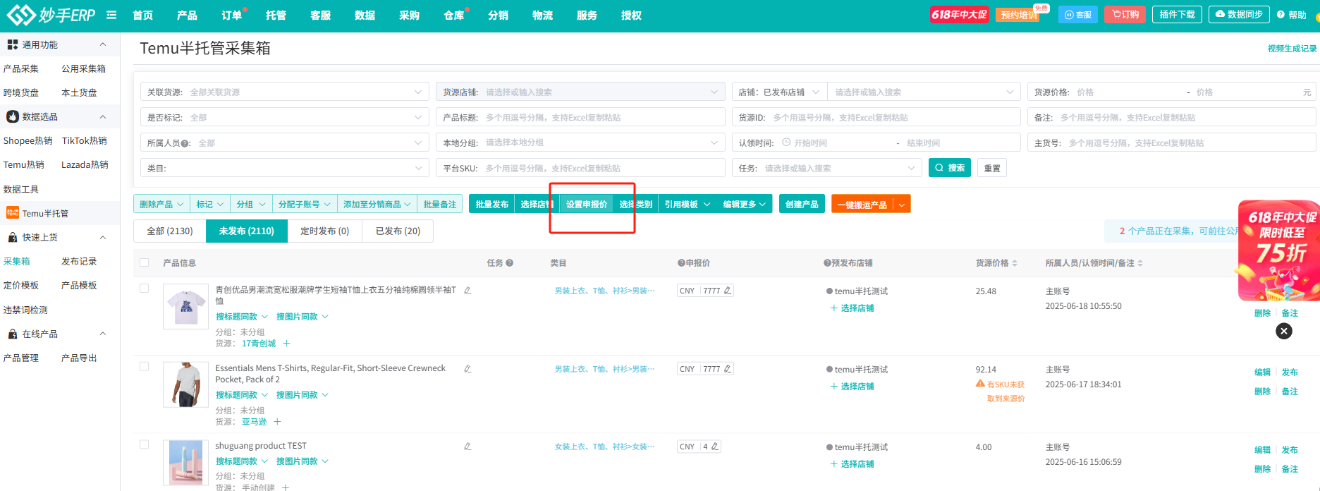Viewport: 1320px width, 491px height.
Task: Click 发布 link in shuguang product row
Action: pyautogui.click(x=1290, y=449)
